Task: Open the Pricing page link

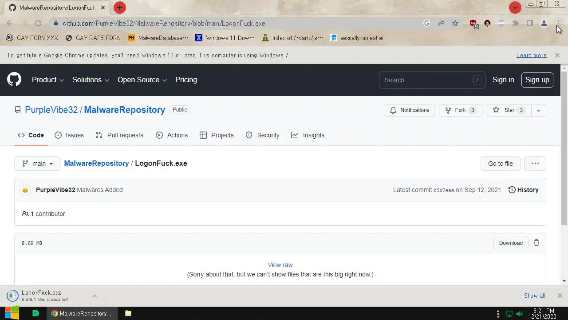Action: point(186,80)
